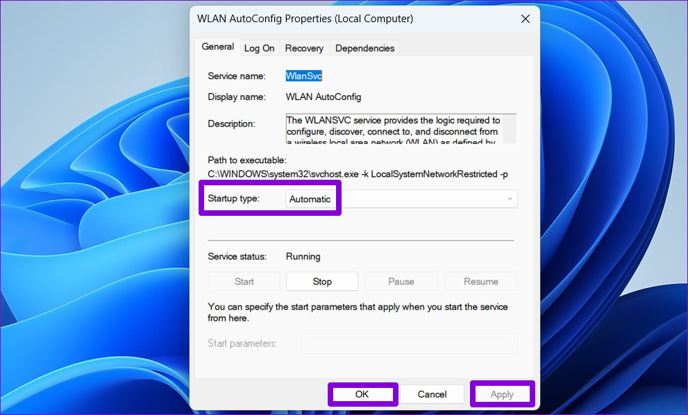The height and width of the screenshot is (415, 688).
Task: Switch to the General tab
Action: (217, 47)
